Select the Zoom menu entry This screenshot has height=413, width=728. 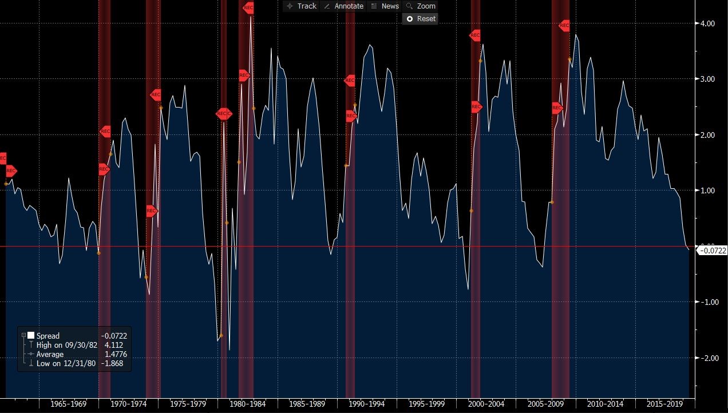click(426, 6)
